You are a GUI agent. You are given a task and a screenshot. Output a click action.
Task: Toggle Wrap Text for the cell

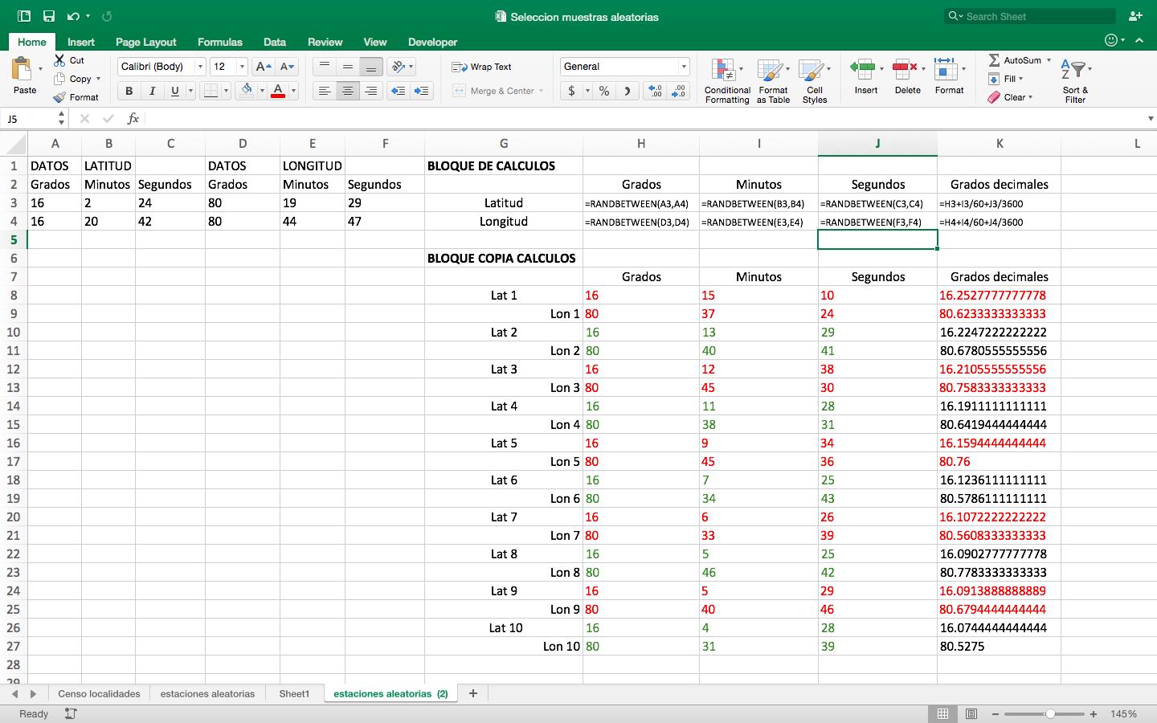[481, 67]
